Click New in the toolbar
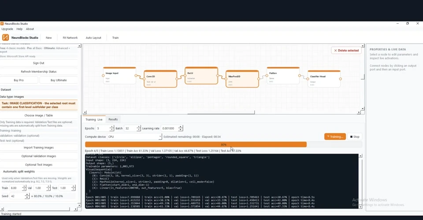Image resolution: width=423 pixels, height=220 pixels. pos(48,38)
